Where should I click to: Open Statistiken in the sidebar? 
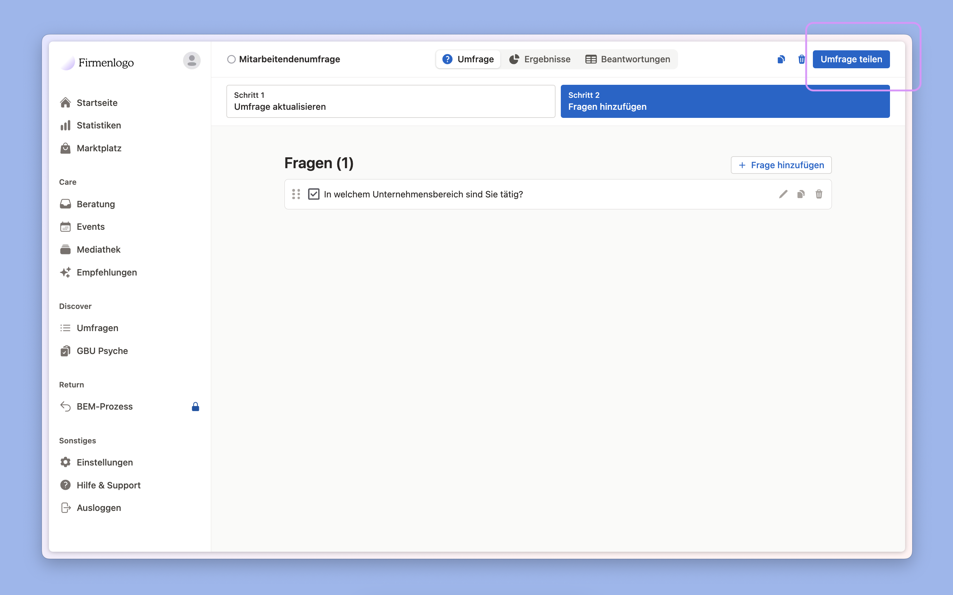99,125
